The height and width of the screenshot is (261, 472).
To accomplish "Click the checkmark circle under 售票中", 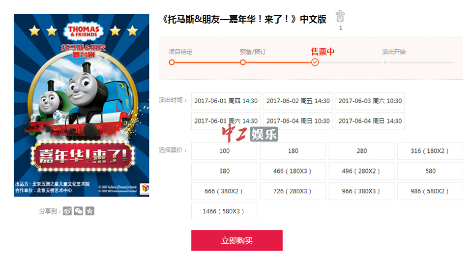I will tap(315, 62).
